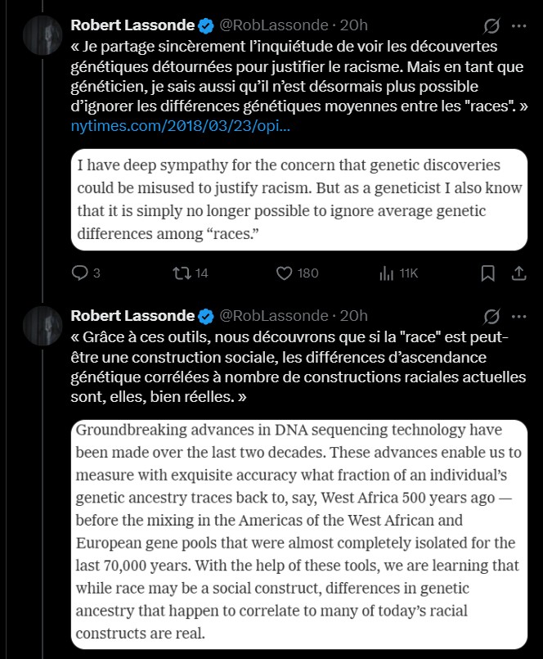Open second tweet via its 20h timestamp
This screenshot has height=659, width=543.
tap(354, 316)
